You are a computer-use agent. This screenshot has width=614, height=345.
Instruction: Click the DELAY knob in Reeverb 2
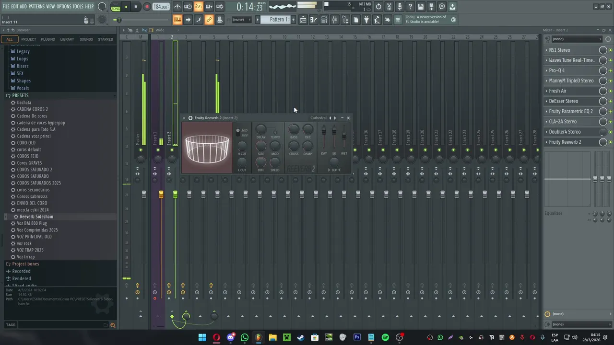pos(261,129)
